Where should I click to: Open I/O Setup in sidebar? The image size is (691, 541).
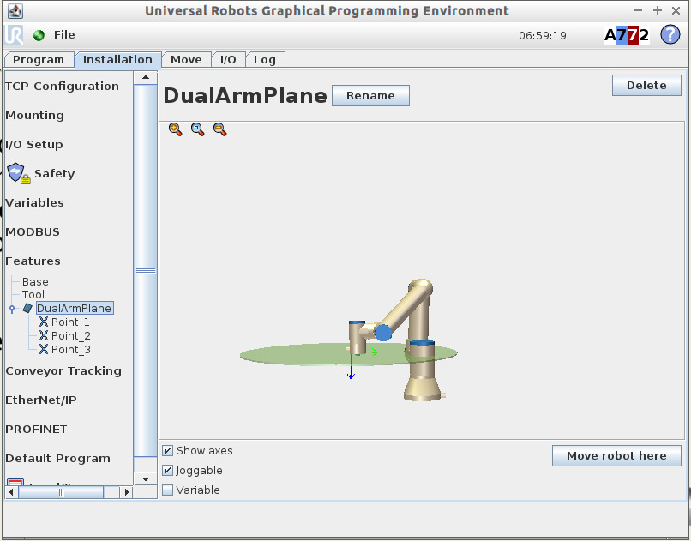34,145
